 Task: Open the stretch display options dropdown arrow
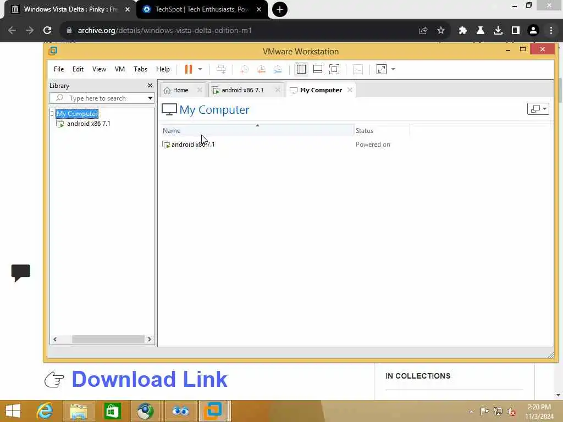(393, 69)
